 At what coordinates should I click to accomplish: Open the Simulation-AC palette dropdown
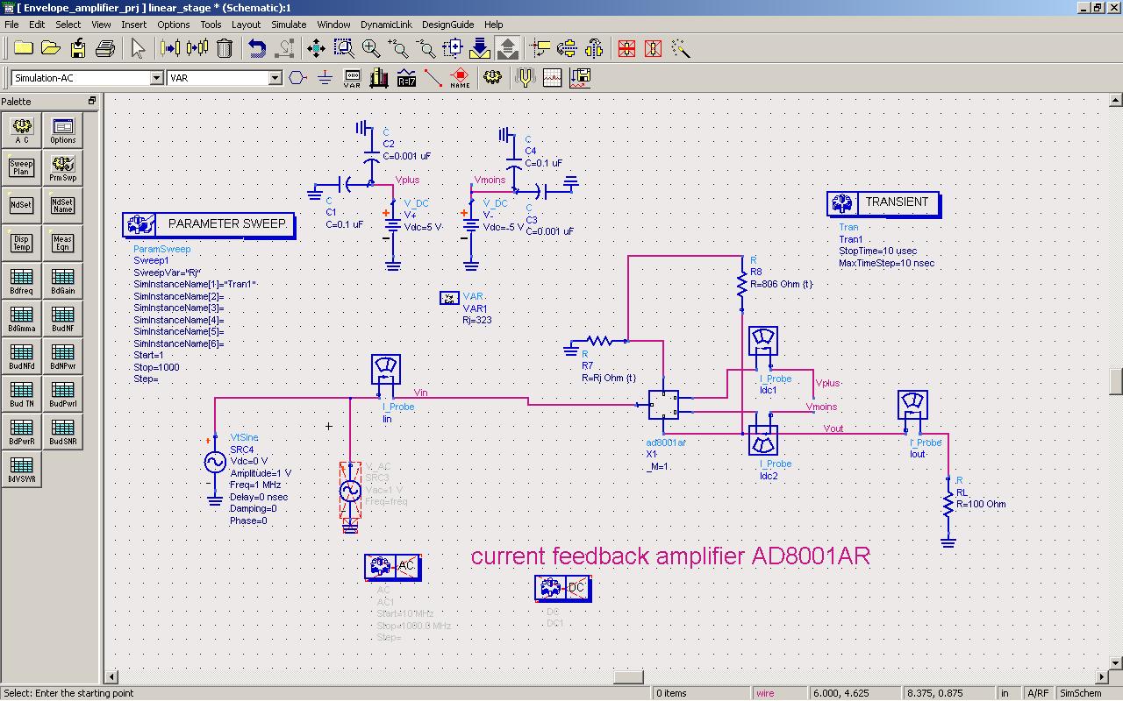[156, 78]
